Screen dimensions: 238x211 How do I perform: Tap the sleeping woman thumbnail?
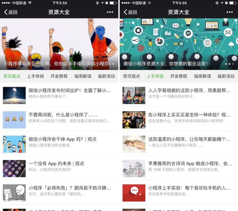(x=134, y=144)
